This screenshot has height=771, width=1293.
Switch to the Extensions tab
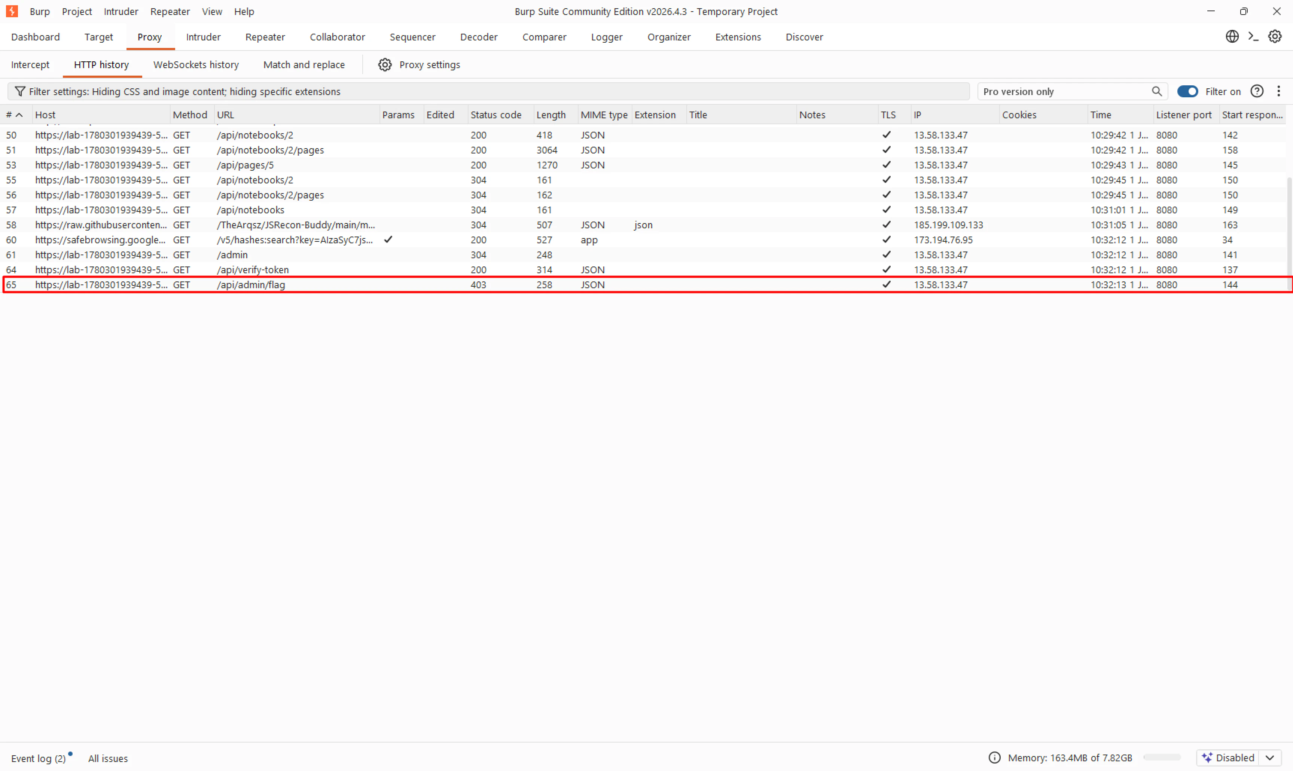[738, 37]
